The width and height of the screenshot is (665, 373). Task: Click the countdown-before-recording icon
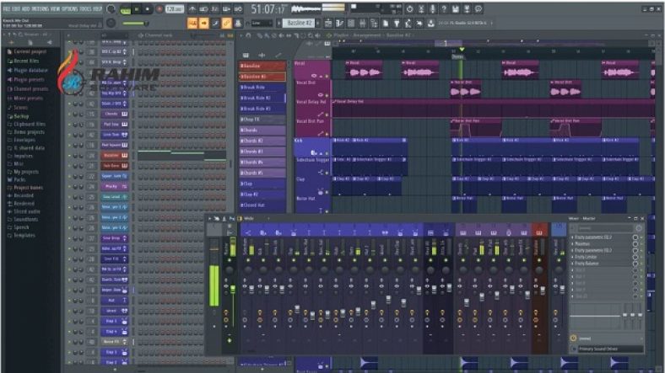click(215, 9)
